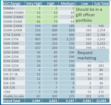Select the Bequest marketing callout box

coord(92,55)
